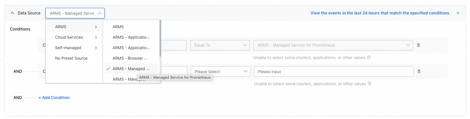The height and width of the screenshot is (119, 470).
Task: Delete the Please Select condition row
Action: [419, 71]
